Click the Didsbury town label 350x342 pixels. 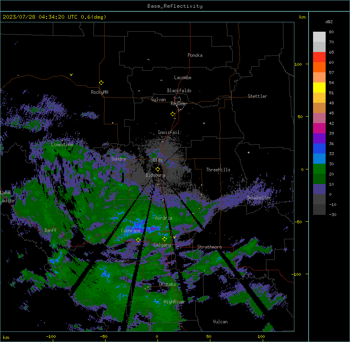click(x=156, y=175)
